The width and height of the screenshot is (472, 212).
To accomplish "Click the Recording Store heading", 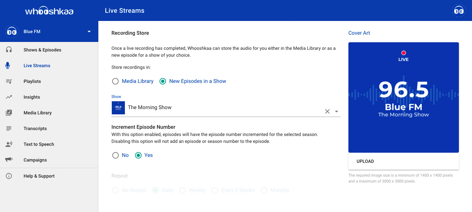I will 130,33.
